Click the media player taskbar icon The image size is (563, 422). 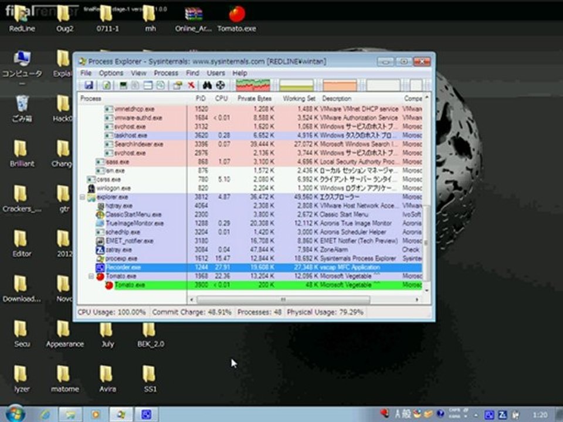(96, 414)
